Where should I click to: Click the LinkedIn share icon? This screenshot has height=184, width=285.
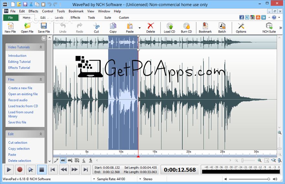pos(264,17)
